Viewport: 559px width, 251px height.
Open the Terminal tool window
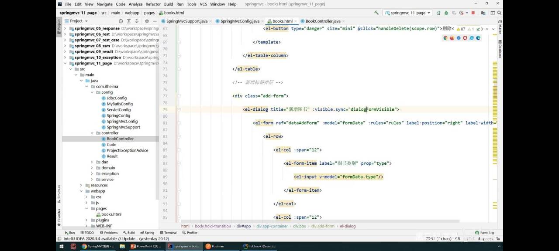click(x=168, y=233)
